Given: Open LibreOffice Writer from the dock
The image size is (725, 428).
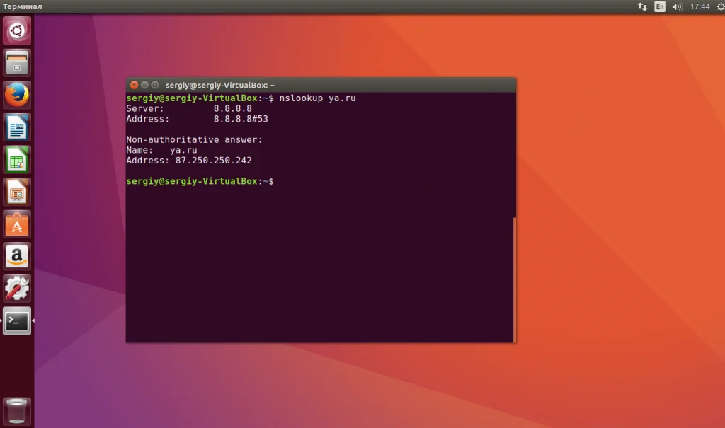Looking at the screenshot, I should tap(17, 127).
